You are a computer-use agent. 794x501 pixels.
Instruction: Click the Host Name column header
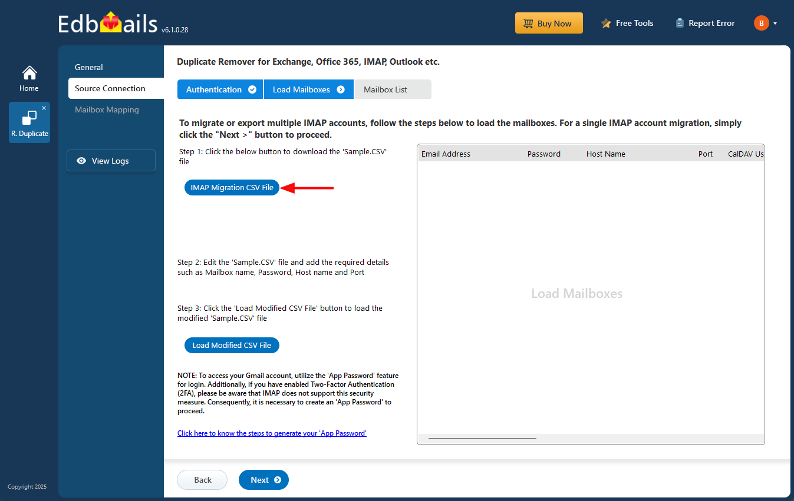[606, 154]
